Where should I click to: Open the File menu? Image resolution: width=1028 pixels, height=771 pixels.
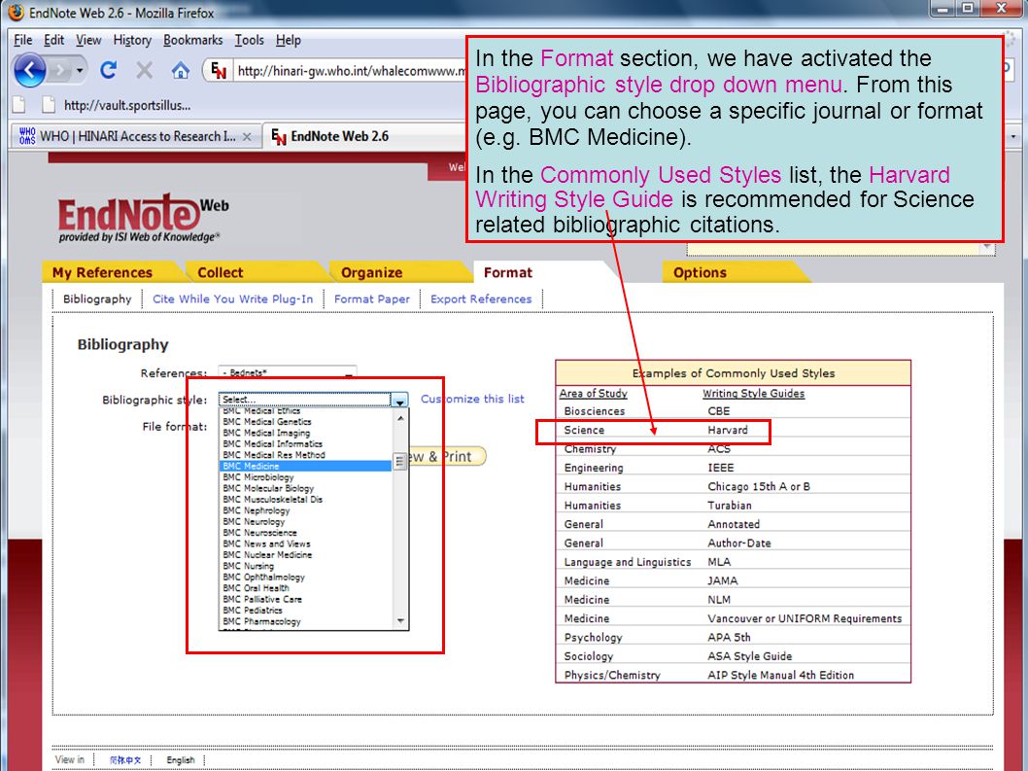click(x=23, y=40)
